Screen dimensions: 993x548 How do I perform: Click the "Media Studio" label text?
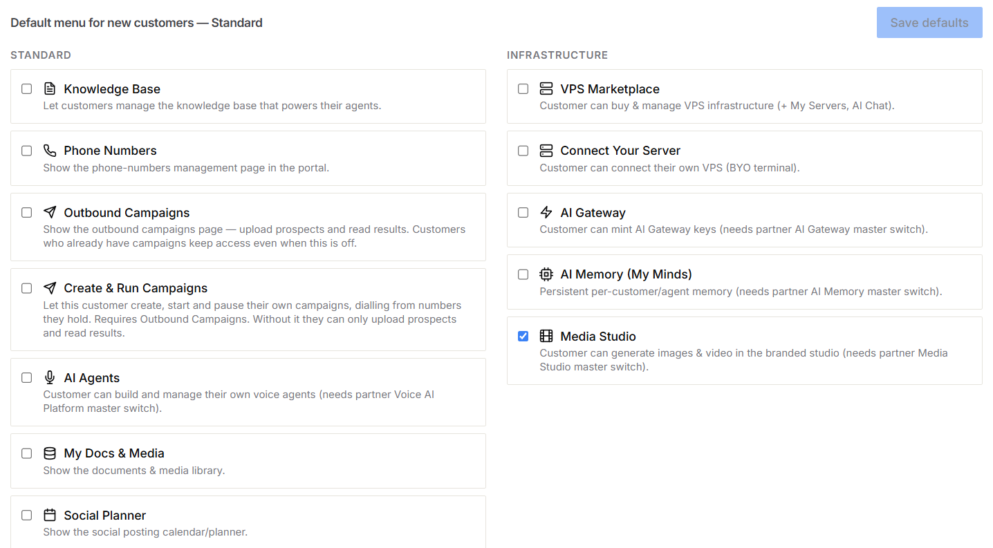click(598, 337)
